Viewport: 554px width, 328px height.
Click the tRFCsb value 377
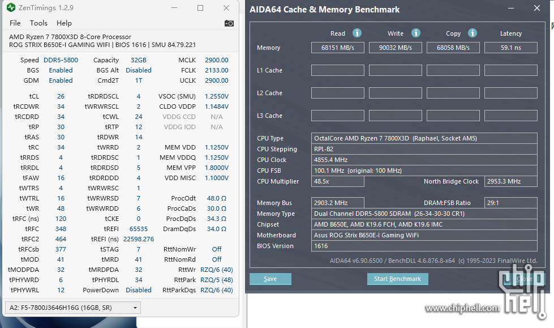[61, 249]
